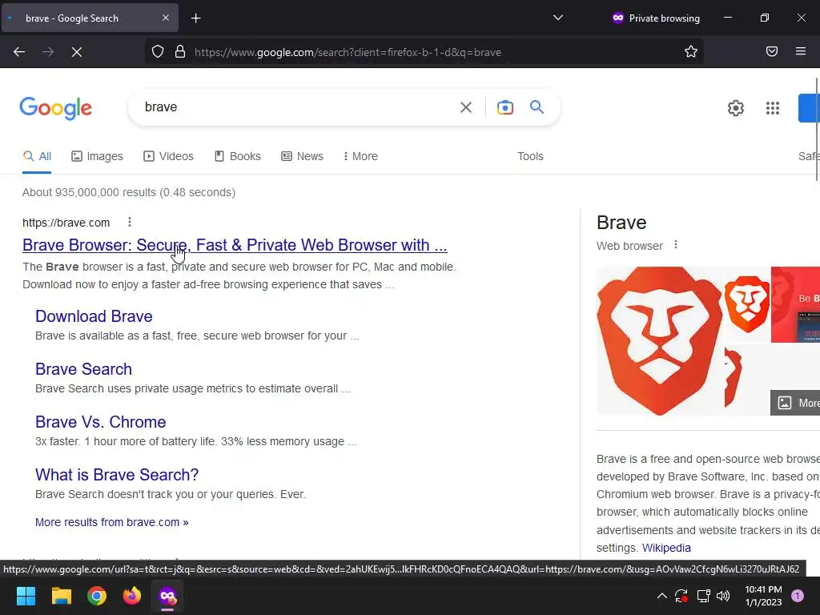
Task: Show site security info via padlock icon
Action: point(180,52)
